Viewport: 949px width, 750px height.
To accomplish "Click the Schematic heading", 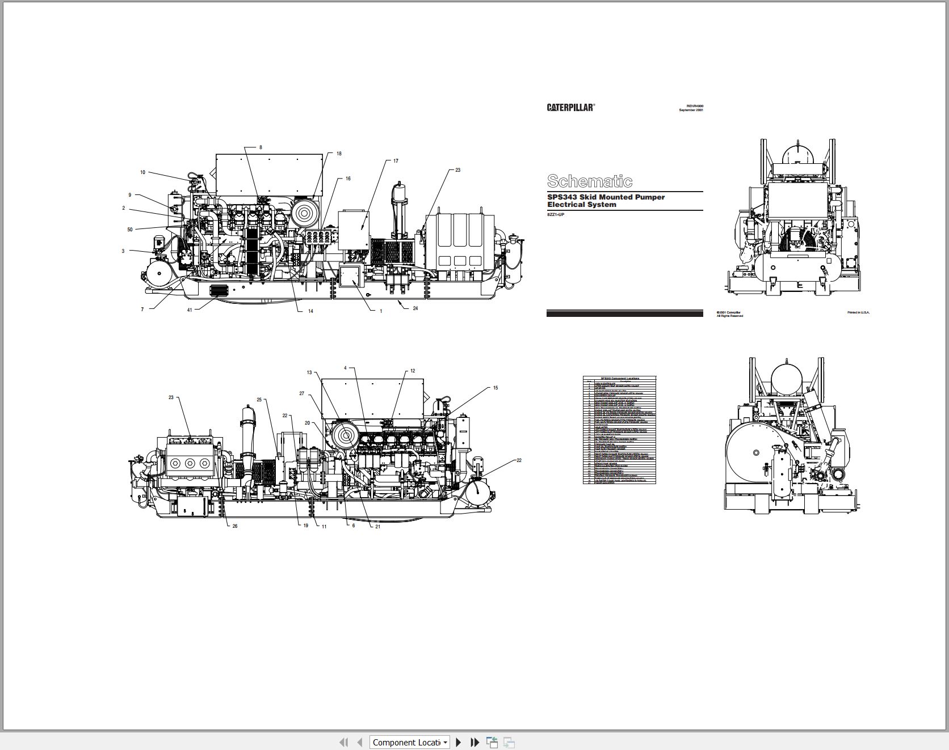I will (589, 181).
